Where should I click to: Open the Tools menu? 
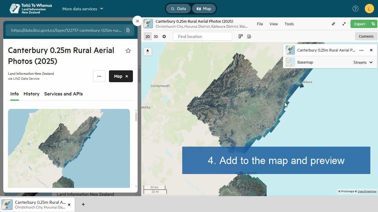click(x=289, y=24)
